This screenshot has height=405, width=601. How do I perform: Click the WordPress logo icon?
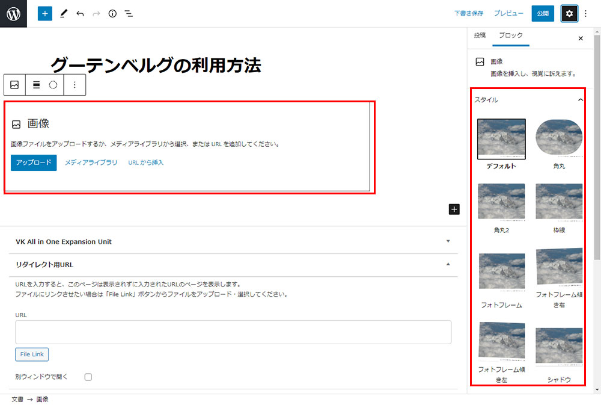tap(13, 13)
